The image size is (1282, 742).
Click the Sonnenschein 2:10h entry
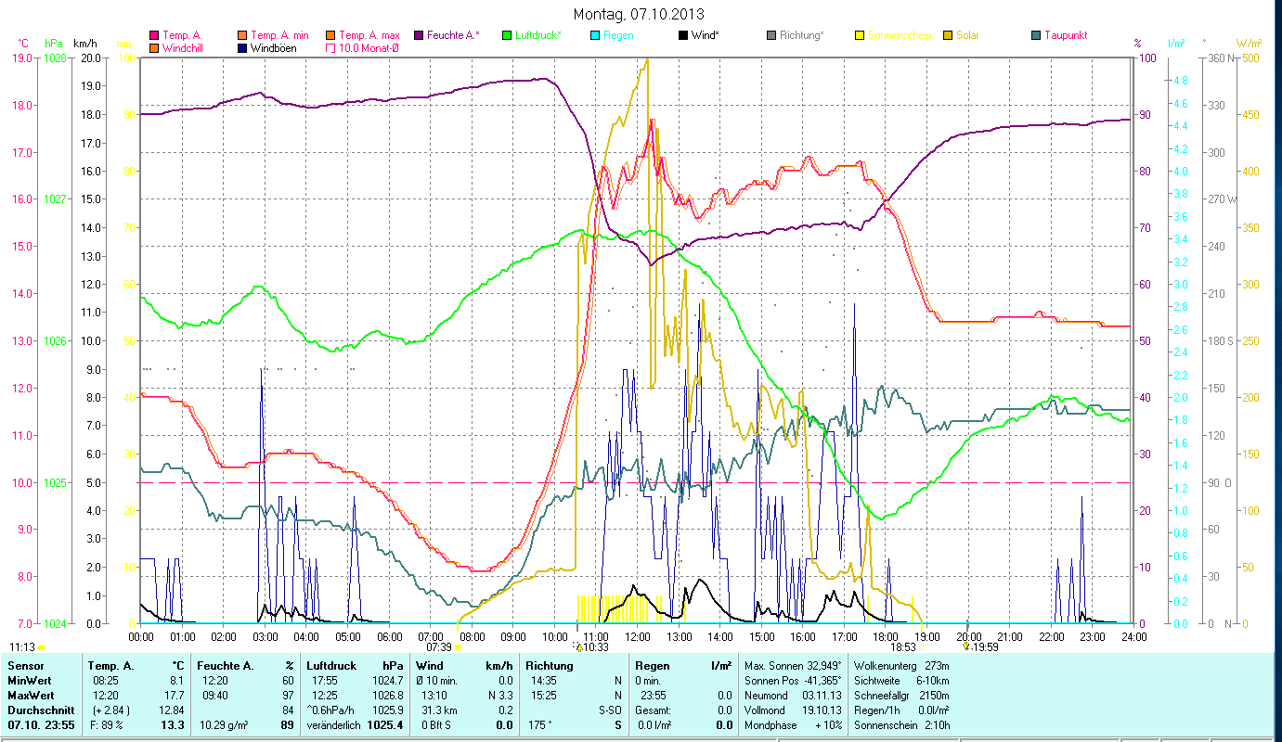coord(901,725)
